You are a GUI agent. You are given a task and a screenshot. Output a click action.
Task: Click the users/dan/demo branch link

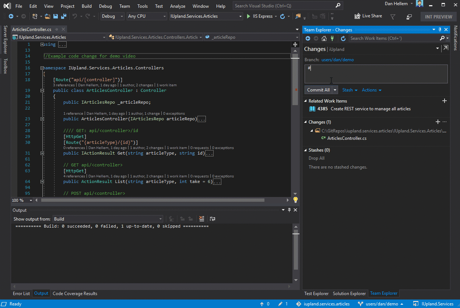(338, 60)
